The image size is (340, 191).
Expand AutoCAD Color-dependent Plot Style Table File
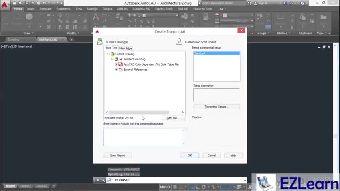coord(116,64)
